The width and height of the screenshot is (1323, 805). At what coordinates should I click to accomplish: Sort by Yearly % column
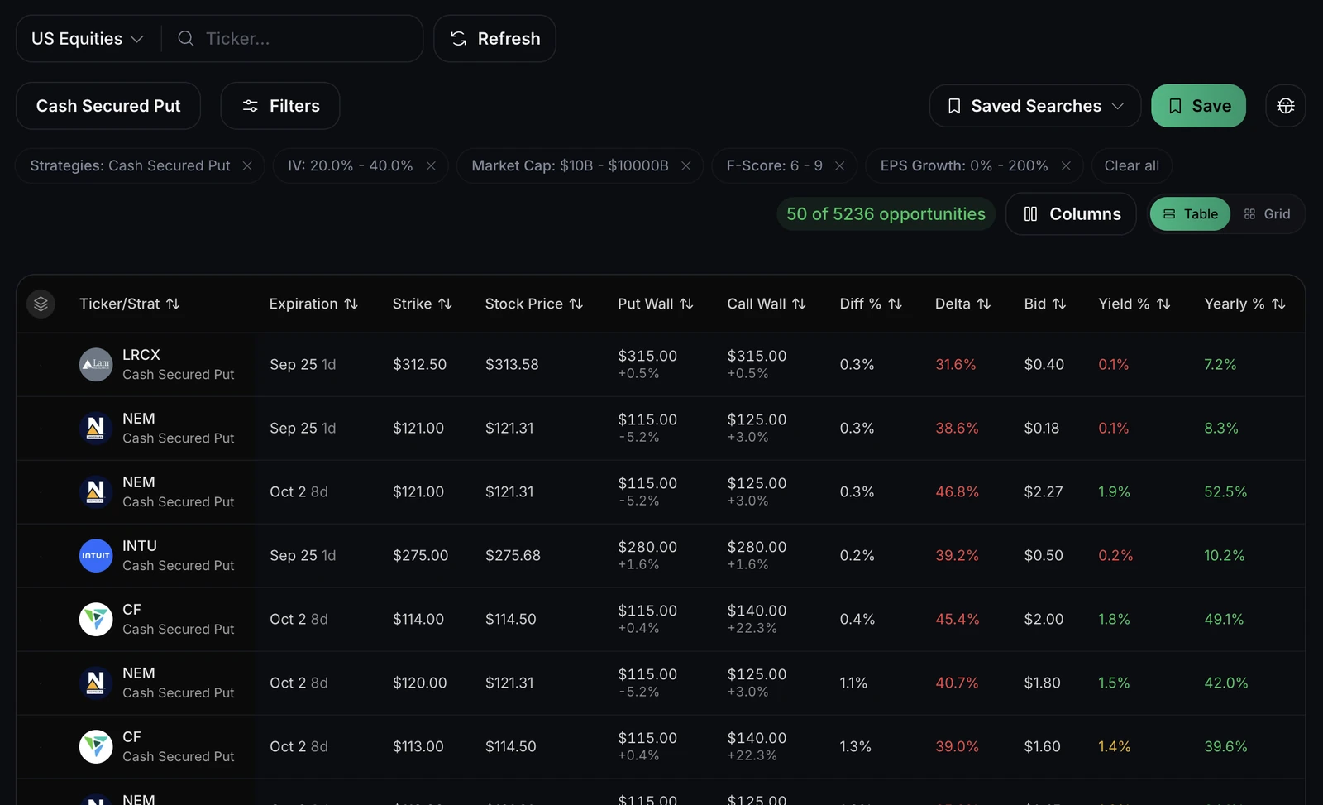(1245, 304)
